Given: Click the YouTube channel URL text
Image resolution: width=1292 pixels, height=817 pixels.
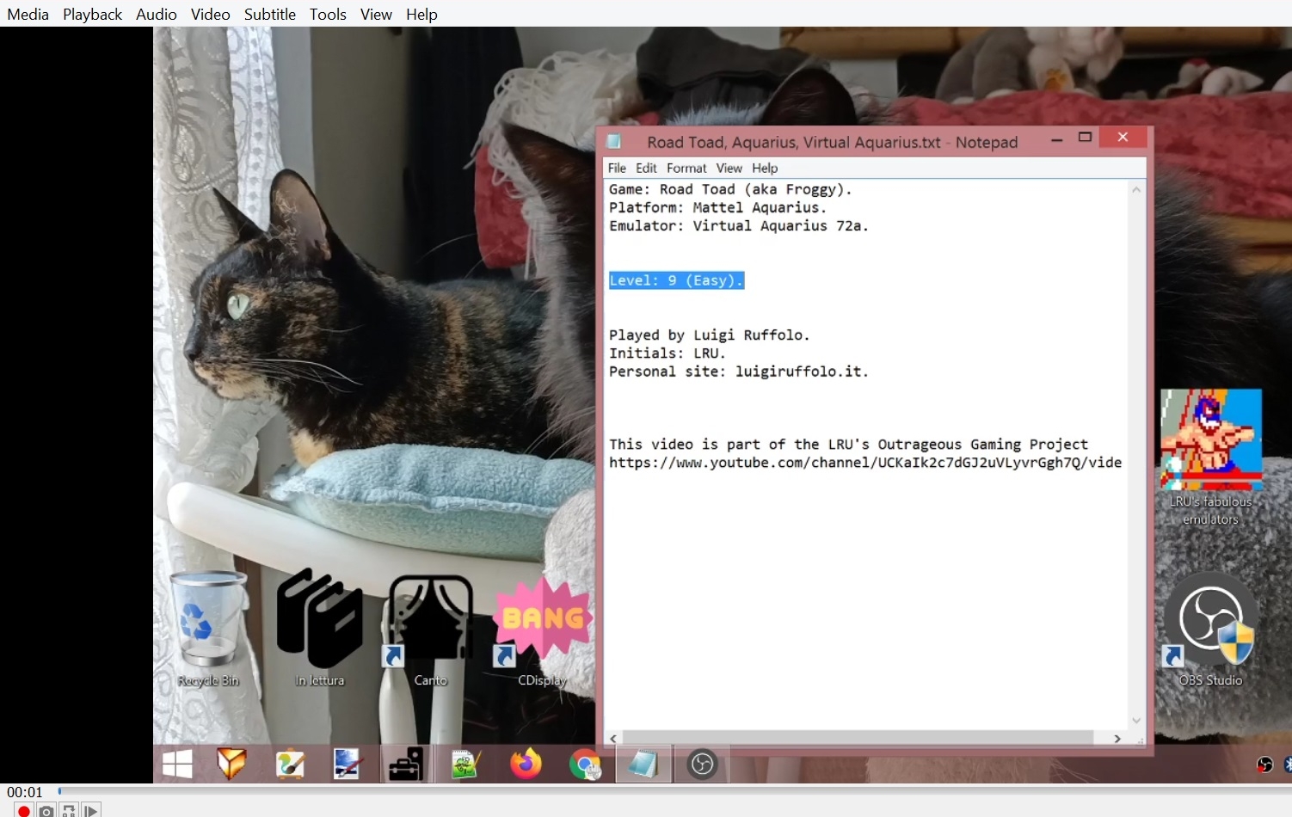Looking at the screenshot, I should (x=864, y=463).
